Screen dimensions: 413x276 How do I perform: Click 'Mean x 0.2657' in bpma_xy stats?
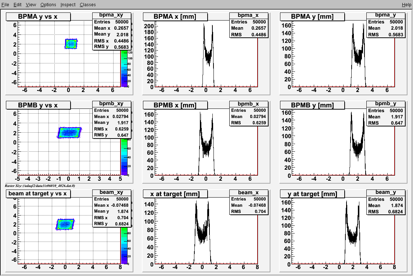pyautogui.click(x=111, y=28)
